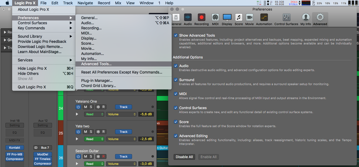Open the Key Commands submenu
This screenshot has width=359, height=167.
(x=44, y=28)
